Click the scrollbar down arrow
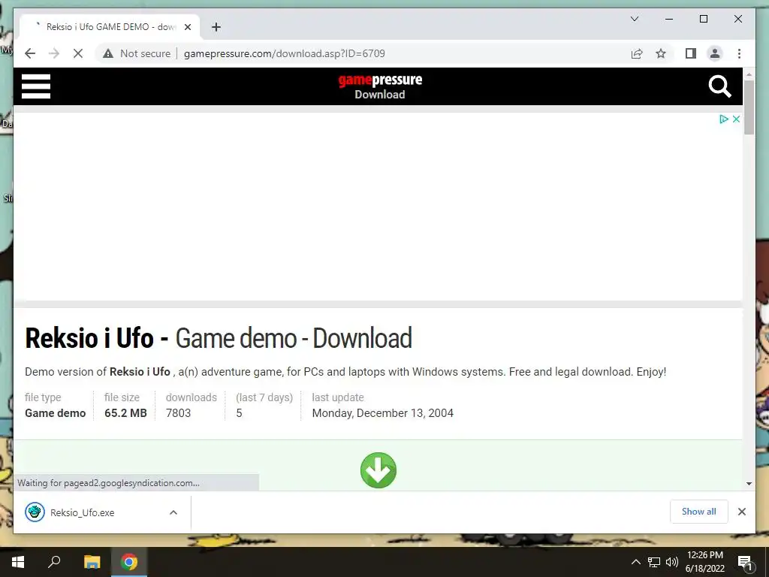The width and height of the screenshot is (769, 577). (x=749, y=483)
